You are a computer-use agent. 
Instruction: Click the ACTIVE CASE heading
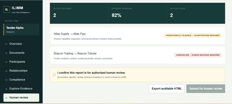click(12, 21)
